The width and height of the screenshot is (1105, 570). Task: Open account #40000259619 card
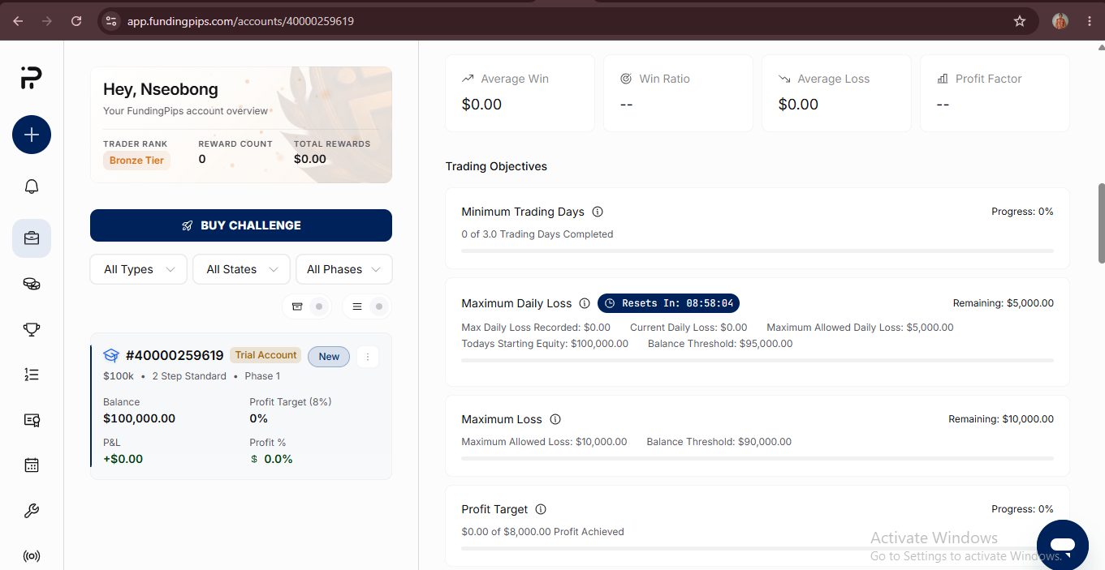(x=241, y=406)
